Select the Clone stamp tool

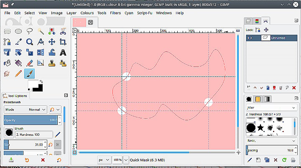[x=52, y=63]
